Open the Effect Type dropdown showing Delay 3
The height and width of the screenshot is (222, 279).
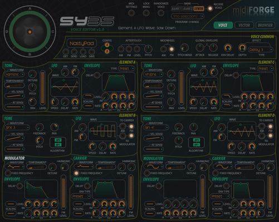261,49
